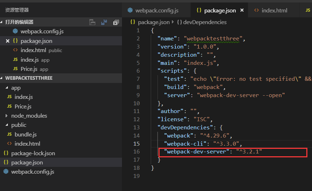The height and width of the screenshot is (191, 312).
Task: Click the Close All Editors icon
Action: coord(116,22)
